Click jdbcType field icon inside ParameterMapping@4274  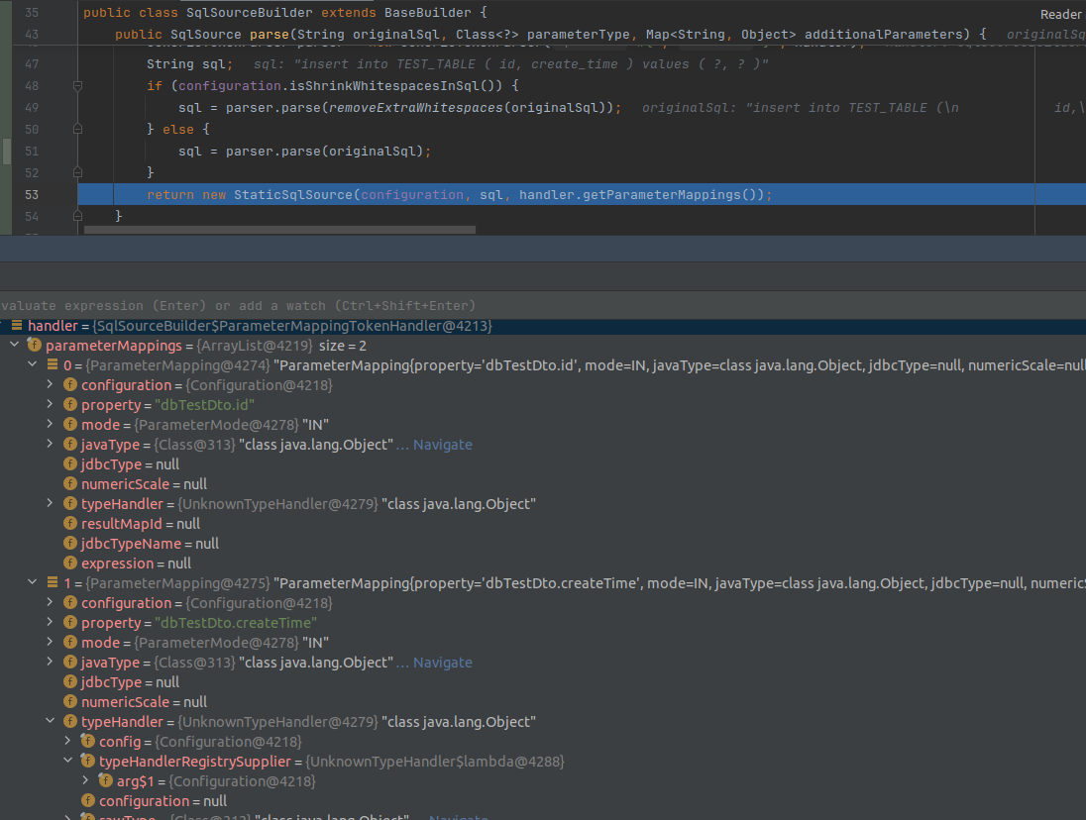tap(70, 464)
